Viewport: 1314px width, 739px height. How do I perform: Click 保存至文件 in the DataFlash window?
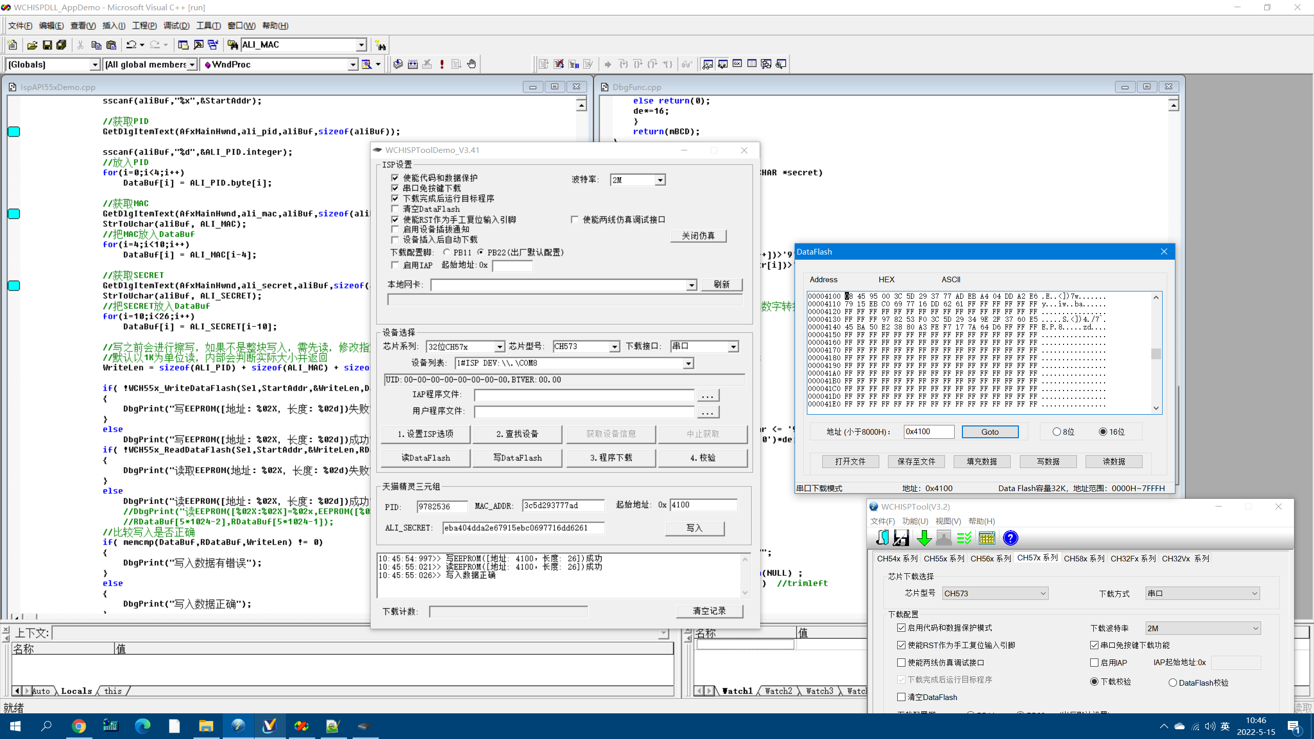[916, 461]
